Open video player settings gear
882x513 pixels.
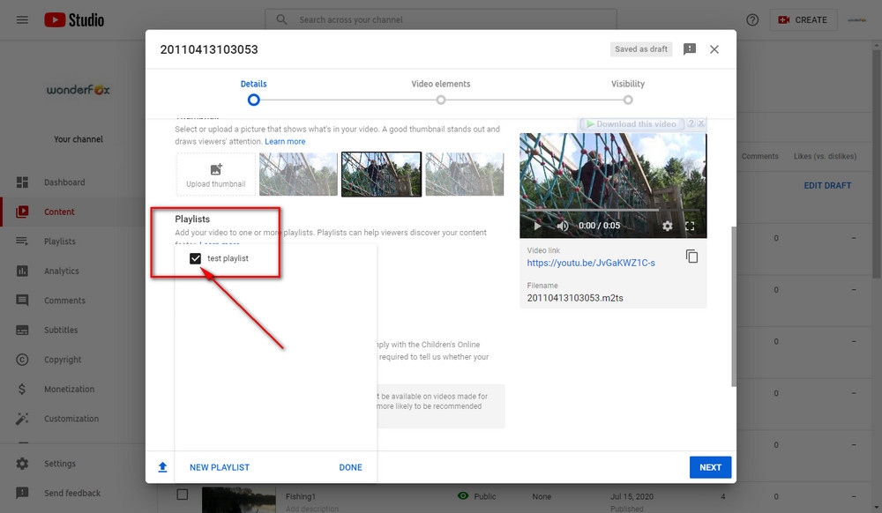coord(667,226)
